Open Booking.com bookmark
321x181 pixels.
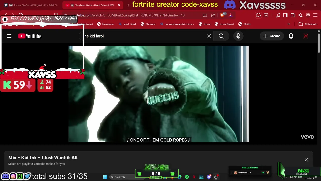point(105,24)
